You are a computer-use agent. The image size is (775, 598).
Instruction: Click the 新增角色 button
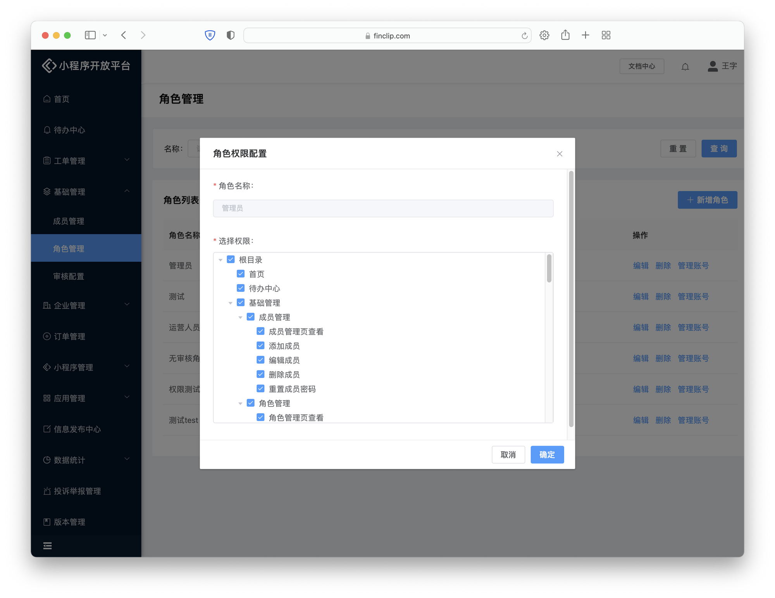707,200
